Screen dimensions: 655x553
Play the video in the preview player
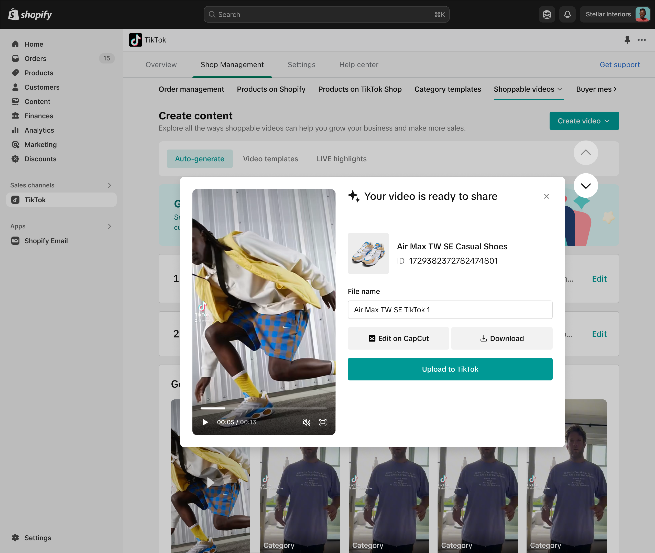coord(205,422)
